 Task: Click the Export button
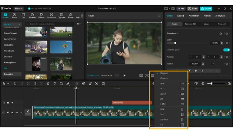point(206,8)
